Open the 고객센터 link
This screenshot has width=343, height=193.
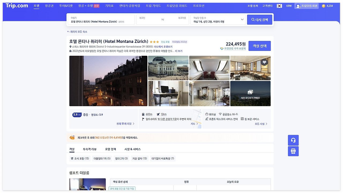click(x=267, y=6)
